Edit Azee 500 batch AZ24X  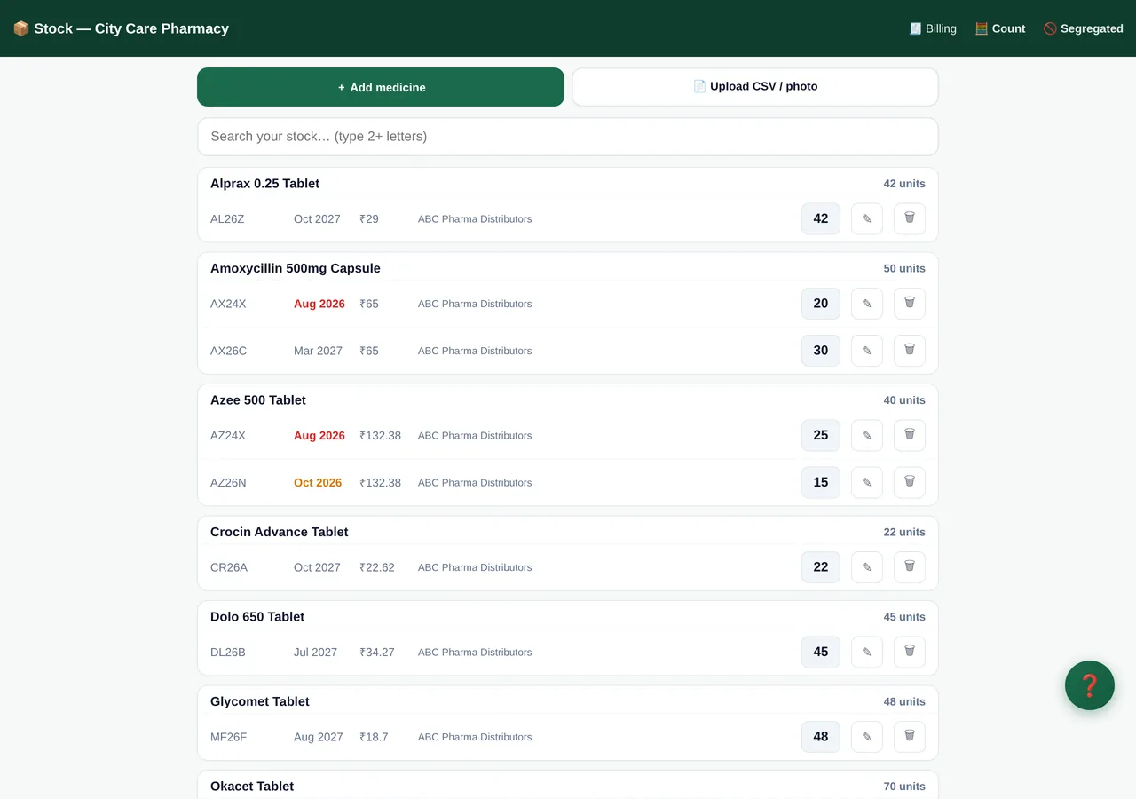867,436
